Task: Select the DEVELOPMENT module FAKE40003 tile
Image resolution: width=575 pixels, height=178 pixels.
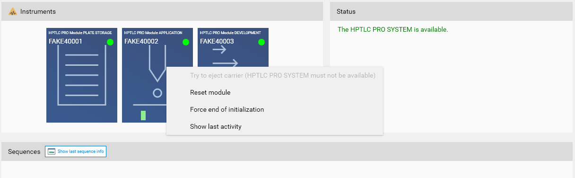Action: [x=233, y=47]
